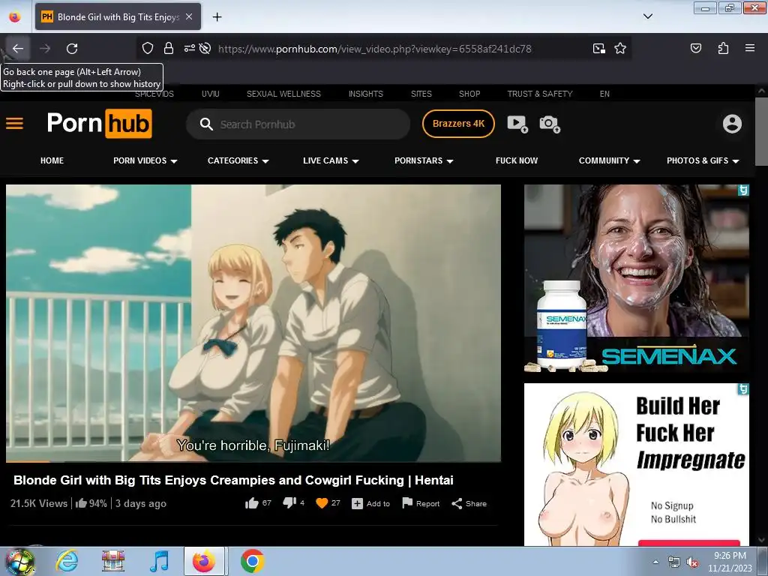Click the upload video icon

coord(517,124)
